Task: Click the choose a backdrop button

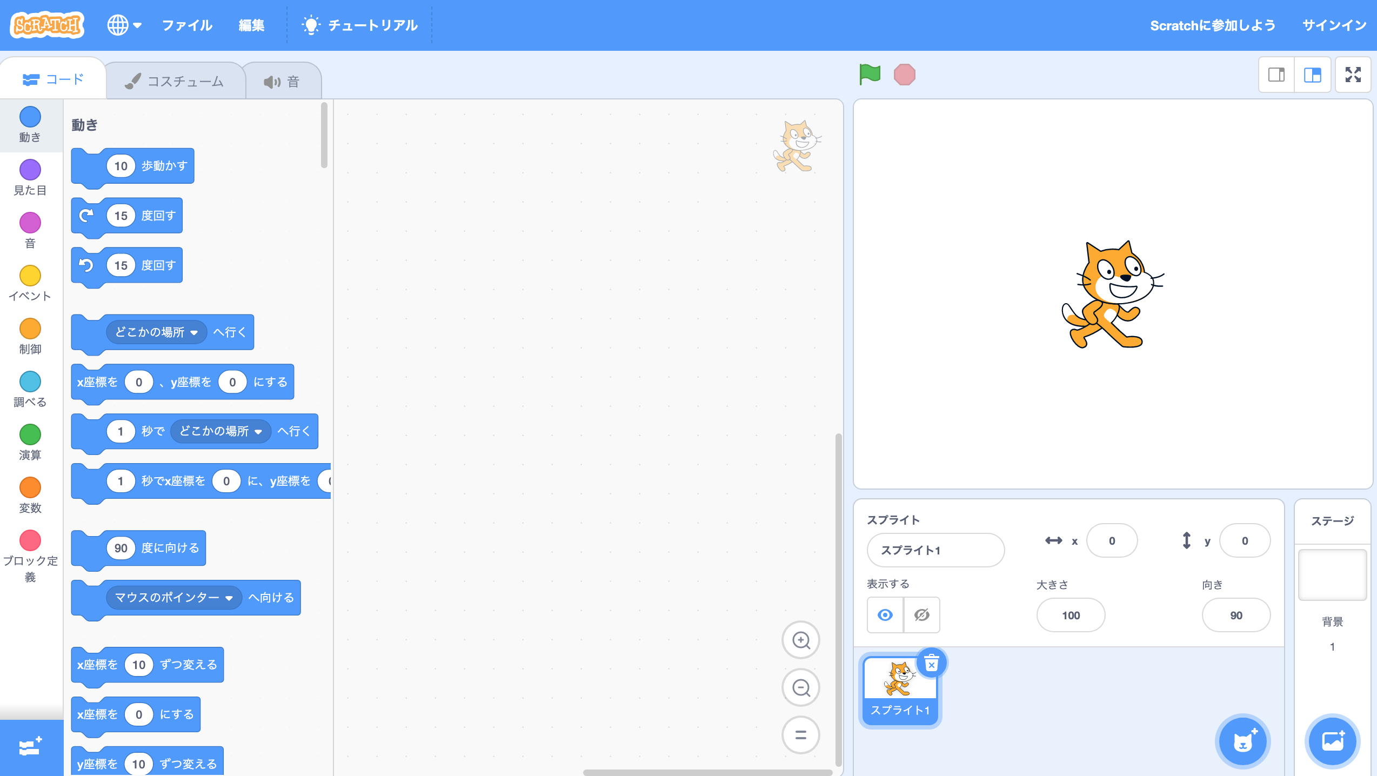Action: tap(1333, 741)
